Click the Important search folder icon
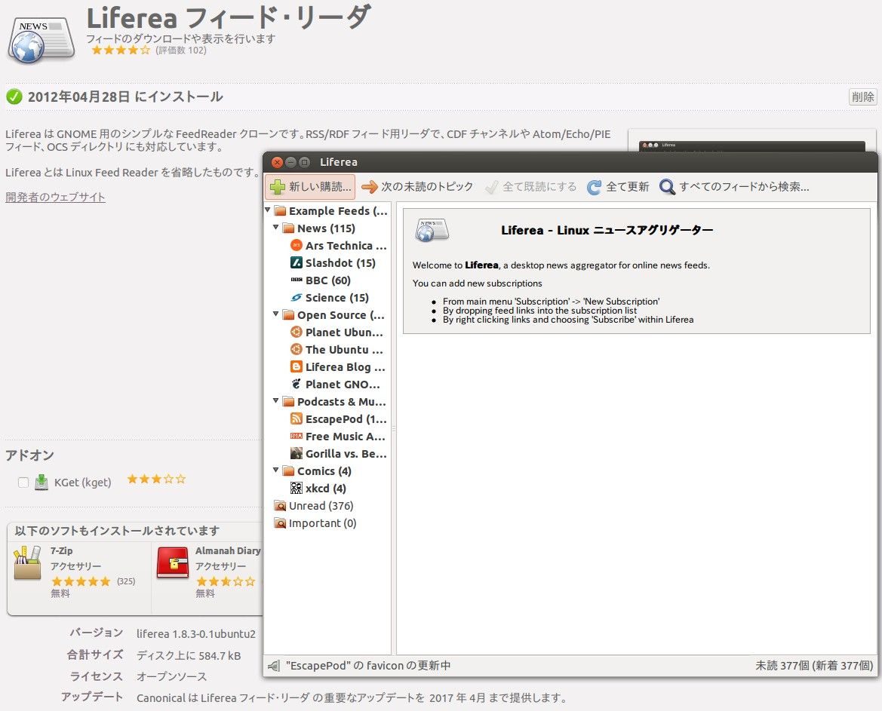The height and width of the screenshot is (711, 882). point(280,523)
